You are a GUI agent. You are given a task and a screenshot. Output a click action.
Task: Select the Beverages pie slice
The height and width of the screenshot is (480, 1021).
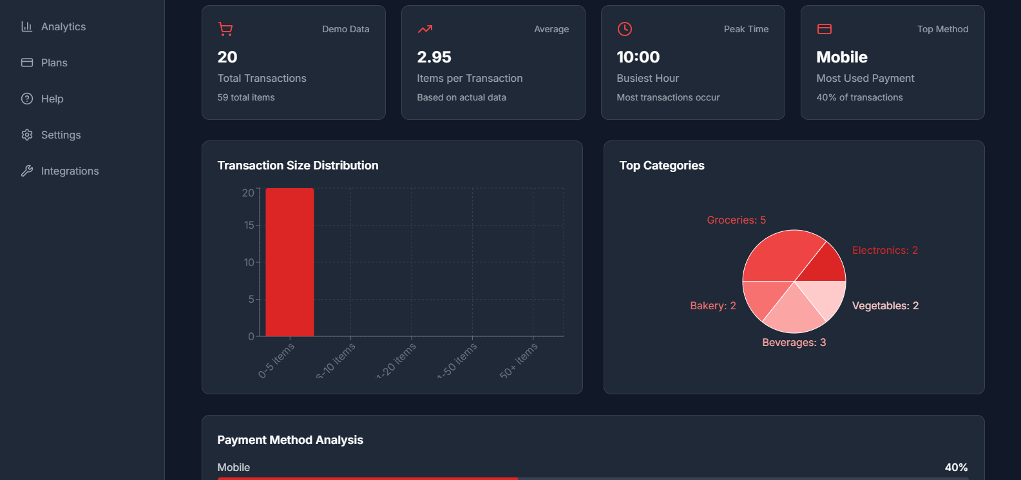point(794,312)
